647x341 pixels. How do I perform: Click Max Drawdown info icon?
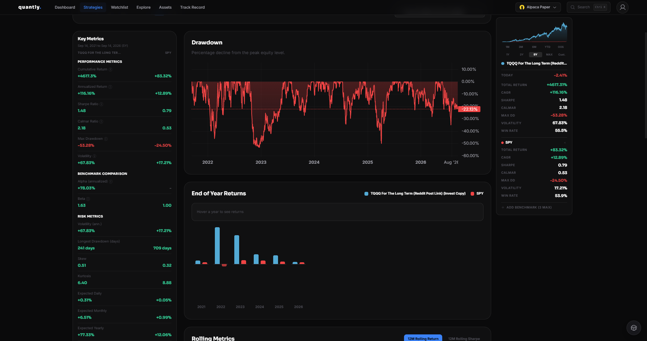(106, 139)
